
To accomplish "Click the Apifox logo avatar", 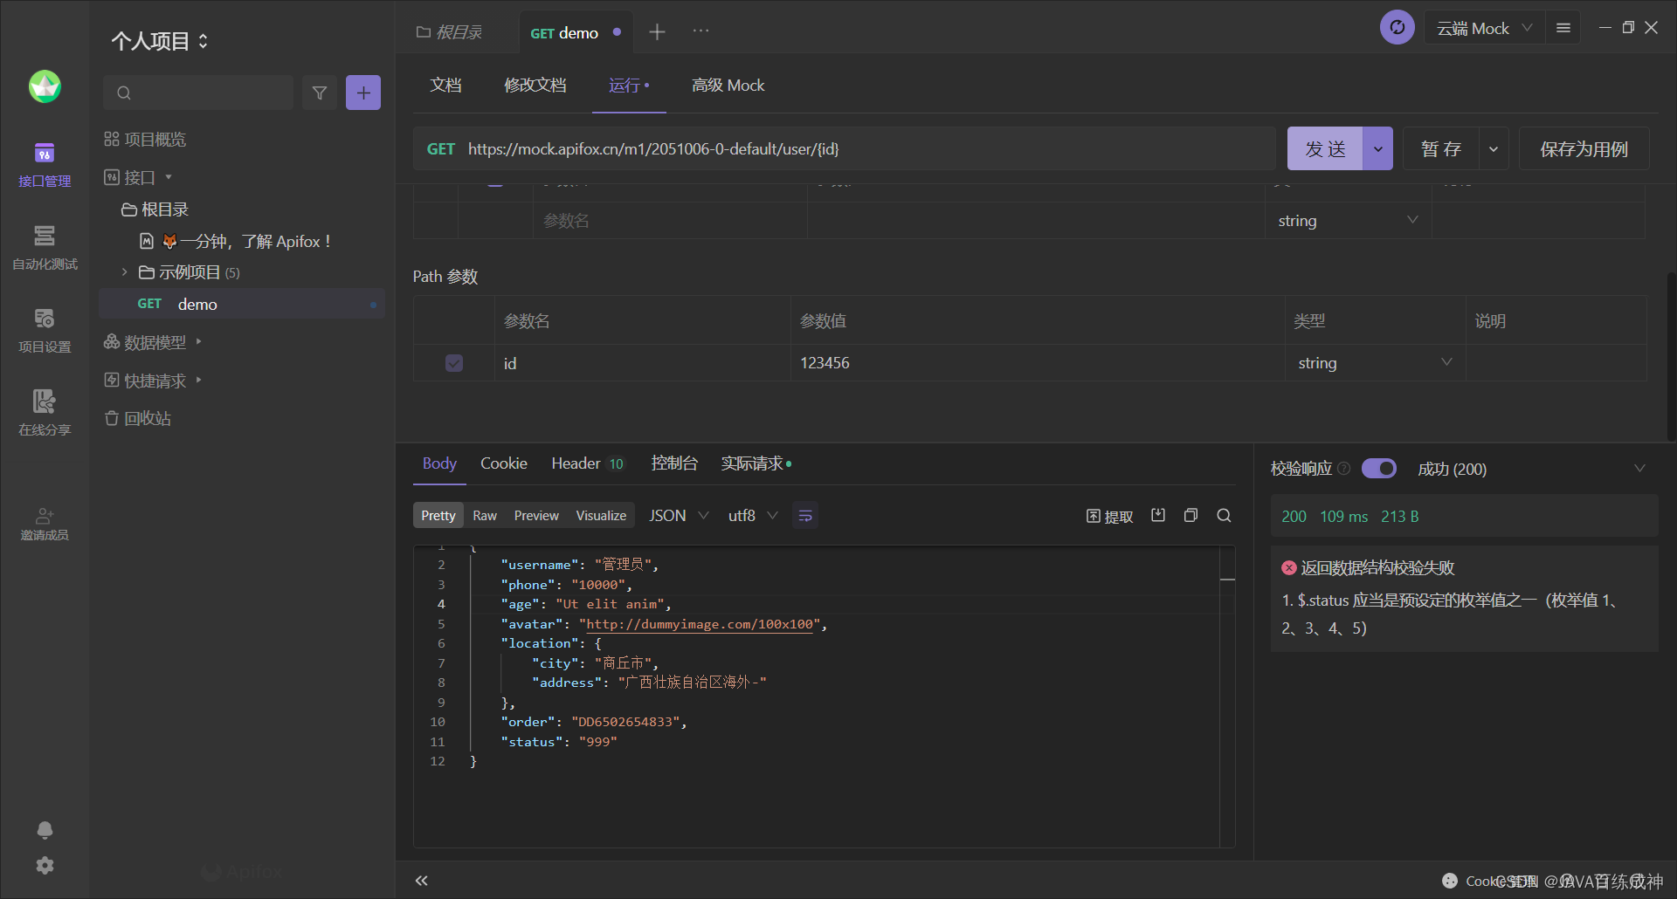I will point(45,86).
